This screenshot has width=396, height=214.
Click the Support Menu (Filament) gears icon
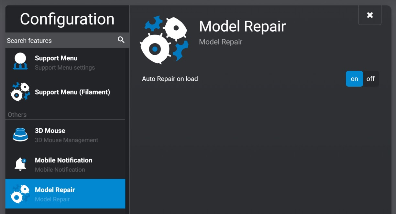[20, 92]
